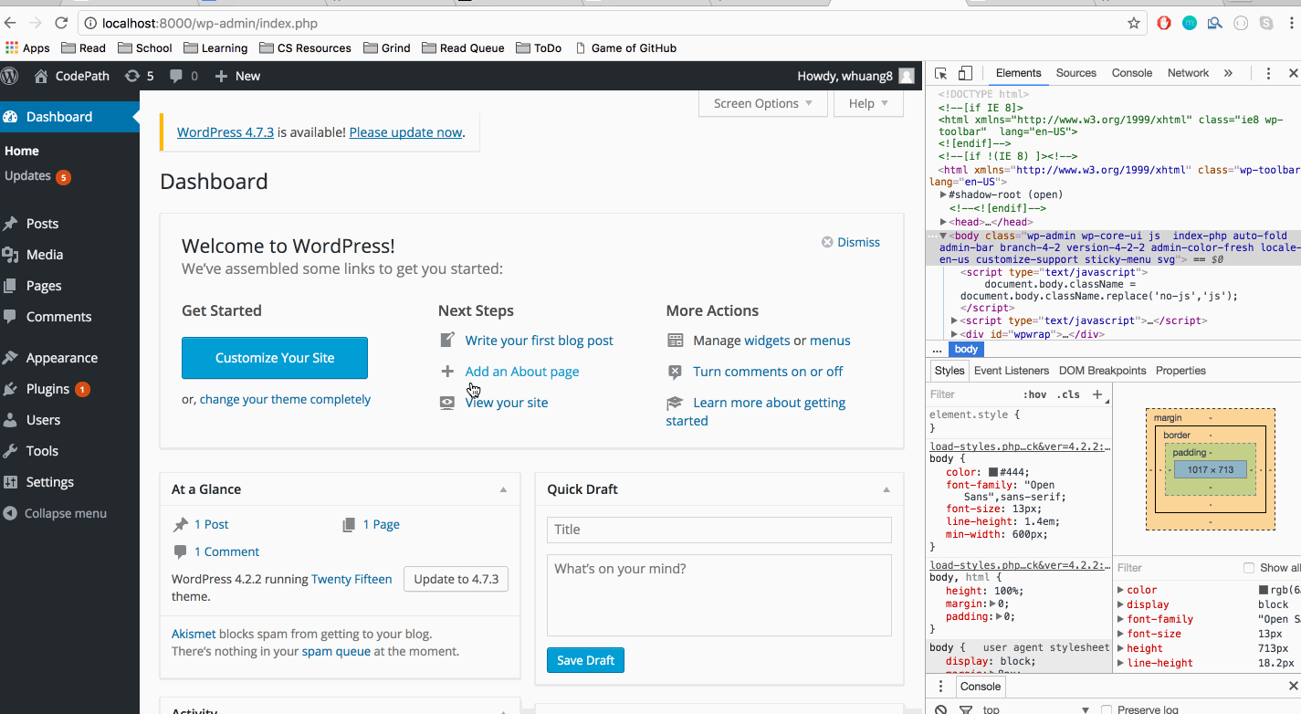
Task: Click the Users person icon
Action: pyautogui.click(x=10, y=420)
